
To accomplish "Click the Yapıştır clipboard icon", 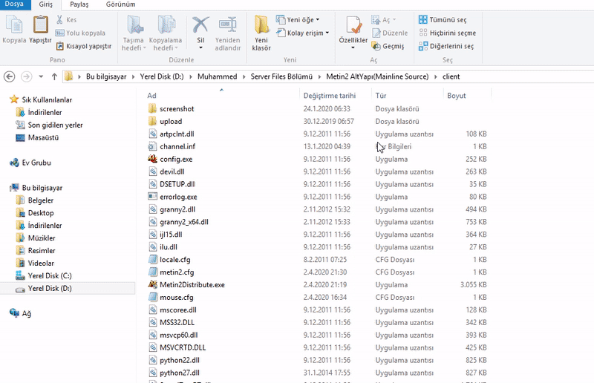I will click(x=40, y=24).
